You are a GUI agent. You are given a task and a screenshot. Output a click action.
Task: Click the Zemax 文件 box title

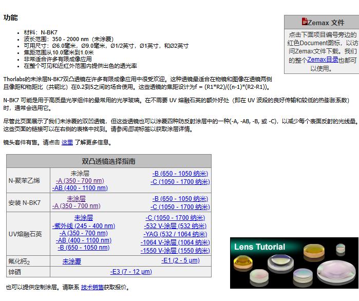[326, 23]
